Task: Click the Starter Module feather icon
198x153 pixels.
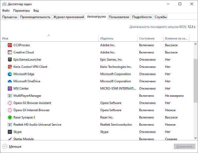Action: click(x=10, y=139)
